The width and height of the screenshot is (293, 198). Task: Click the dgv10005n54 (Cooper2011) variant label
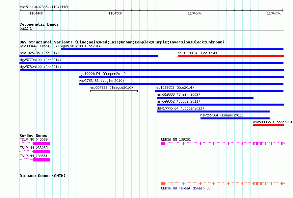coord(180,108)
